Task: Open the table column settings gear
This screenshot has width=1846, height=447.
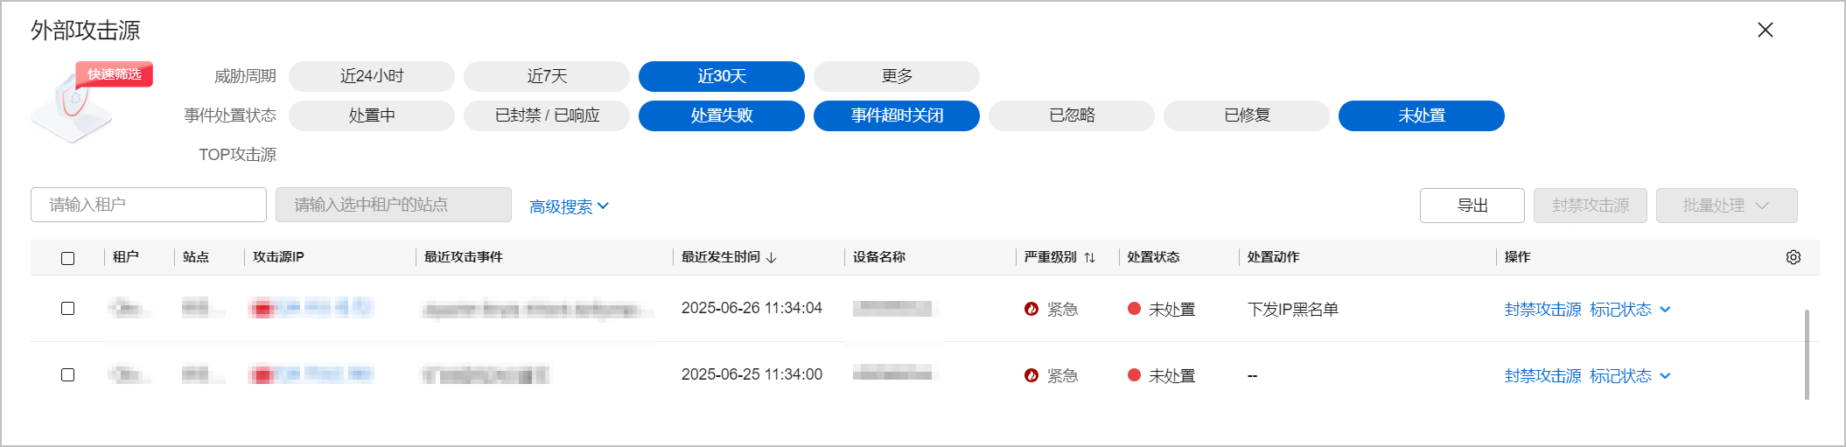Action: 1793,257
